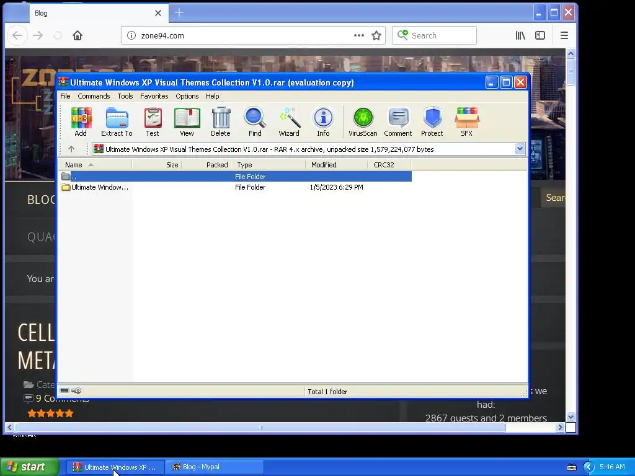Open a new browser tab
The width and height of the screenshot is (635, 476).
point(179,13)
